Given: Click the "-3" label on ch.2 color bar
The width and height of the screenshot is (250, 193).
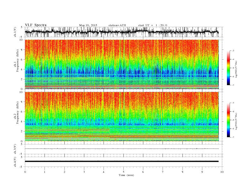Looking at the screenshot, I should [x=233, y=103].
